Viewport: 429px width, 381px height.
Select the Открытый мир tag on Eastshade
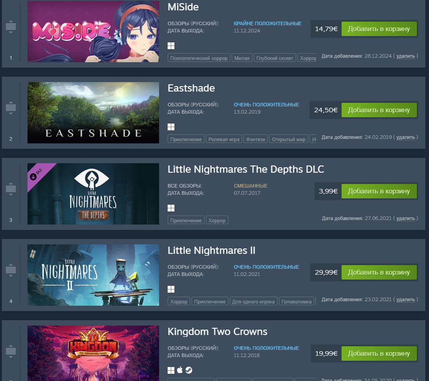(289, 139)
